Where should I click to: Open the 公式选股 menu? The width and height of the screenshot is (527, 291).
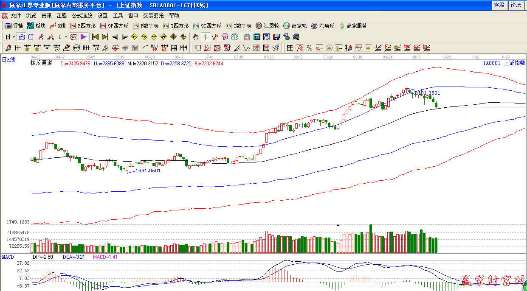pos(82,15)
